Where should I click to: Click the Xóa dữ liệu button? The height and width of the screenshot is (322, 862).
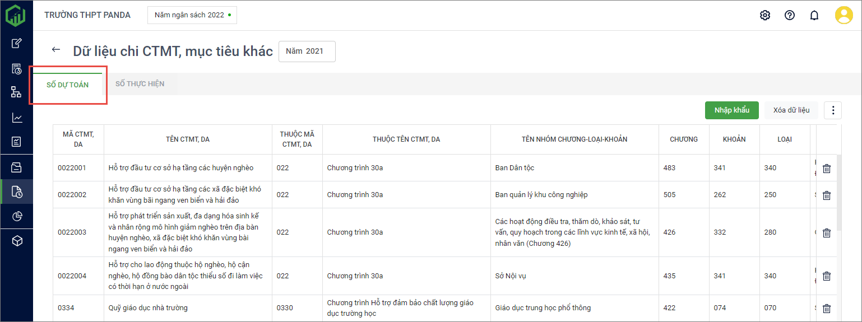[791, 110]
